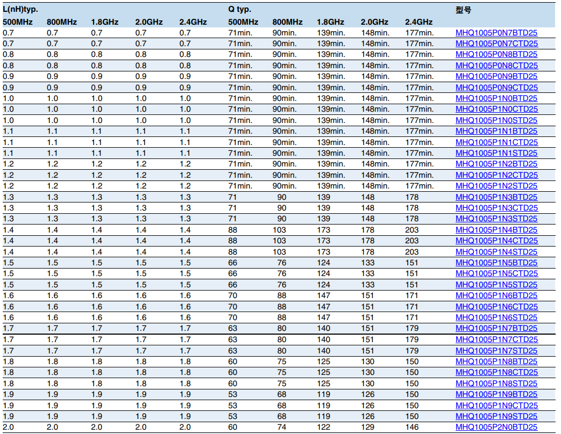Select '146' in the MHQ1005P2N0BTD25 row
The width and height of the screenshot is (561, 434).
click(x=412, y=427)
